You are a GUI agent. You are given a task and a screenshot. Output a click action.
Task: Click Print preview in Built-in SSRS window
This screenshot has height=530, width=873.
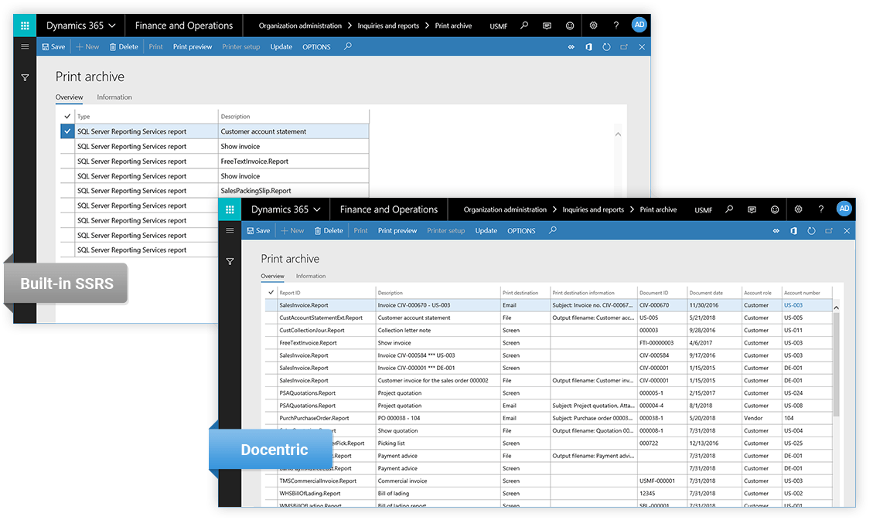[192, 47]
